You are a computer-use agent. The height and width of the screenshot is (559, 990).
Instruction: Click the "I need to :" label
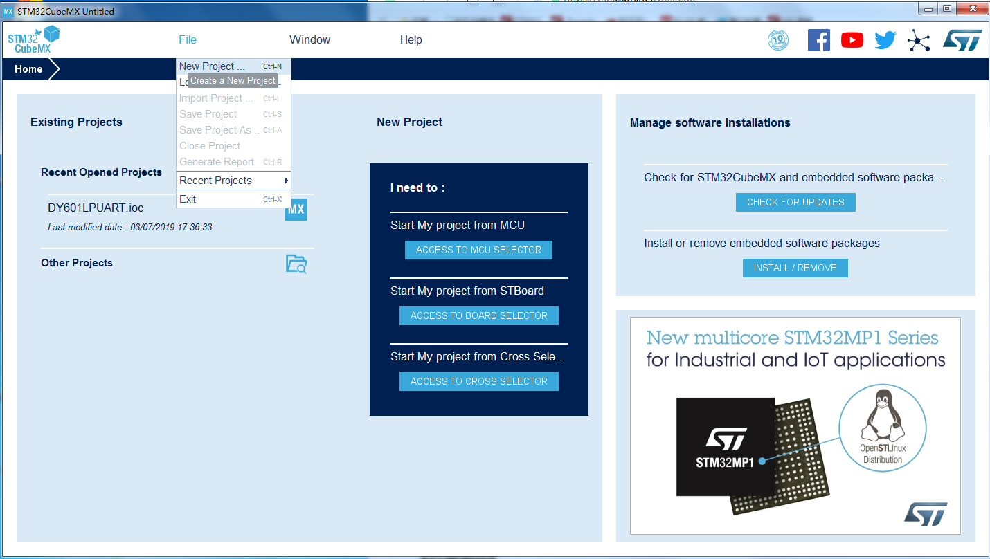[x=417, y=187]
